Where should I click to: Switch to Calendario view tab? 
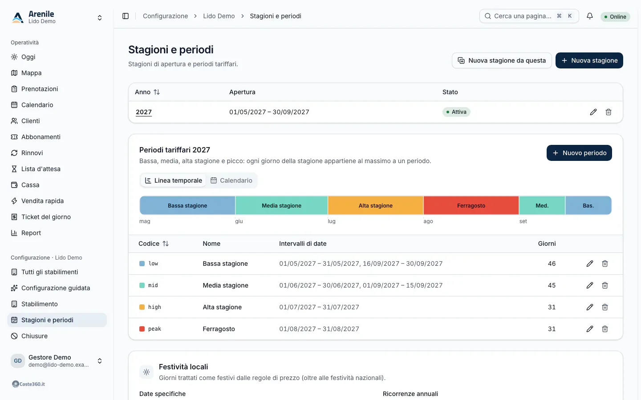[x=231, y=180]
